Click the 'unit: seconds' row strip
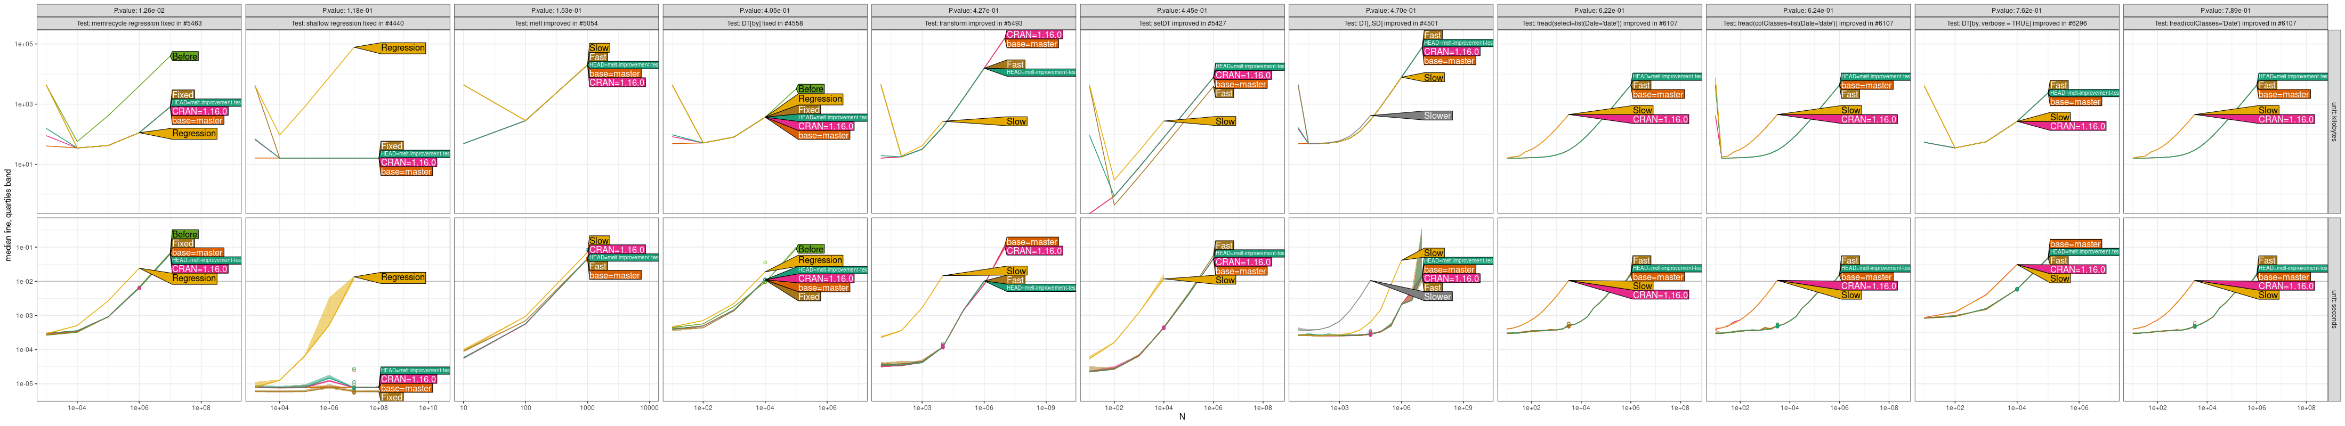 pos(2333,309)
